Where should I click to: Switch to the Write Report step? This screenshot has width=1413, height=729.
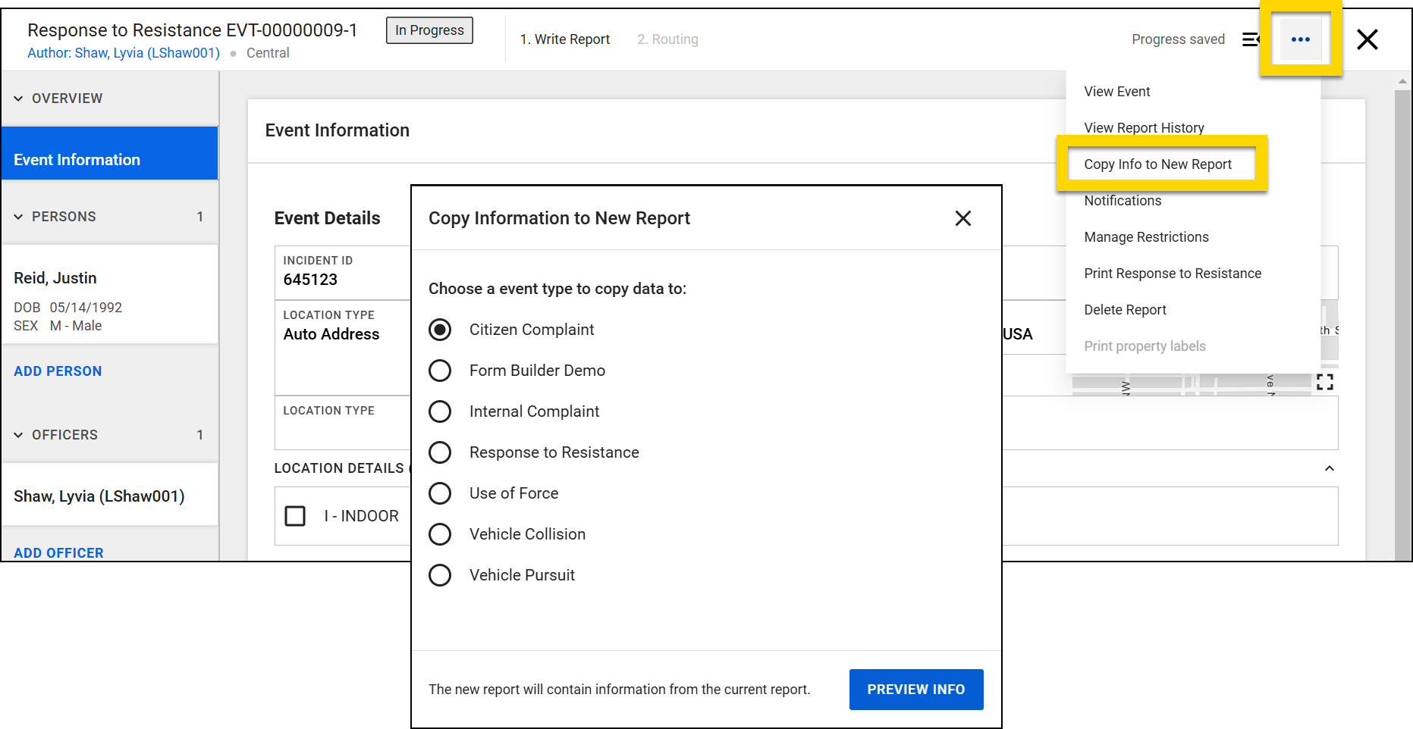(x=565, y=39)
